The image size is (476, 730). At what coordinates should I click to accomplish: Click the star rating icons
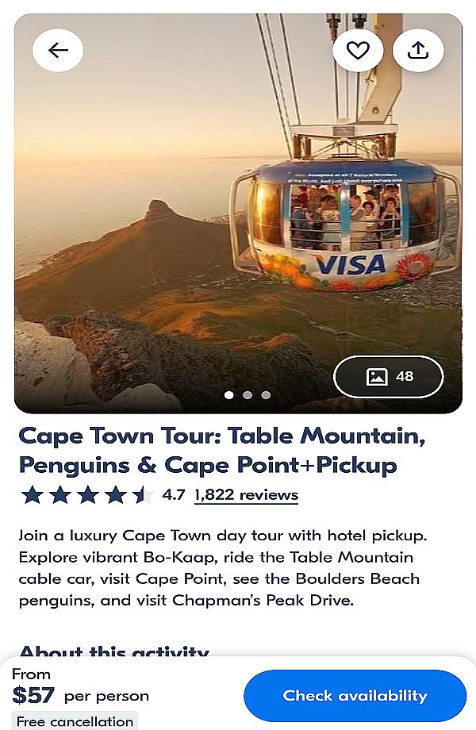click(87, 495)
